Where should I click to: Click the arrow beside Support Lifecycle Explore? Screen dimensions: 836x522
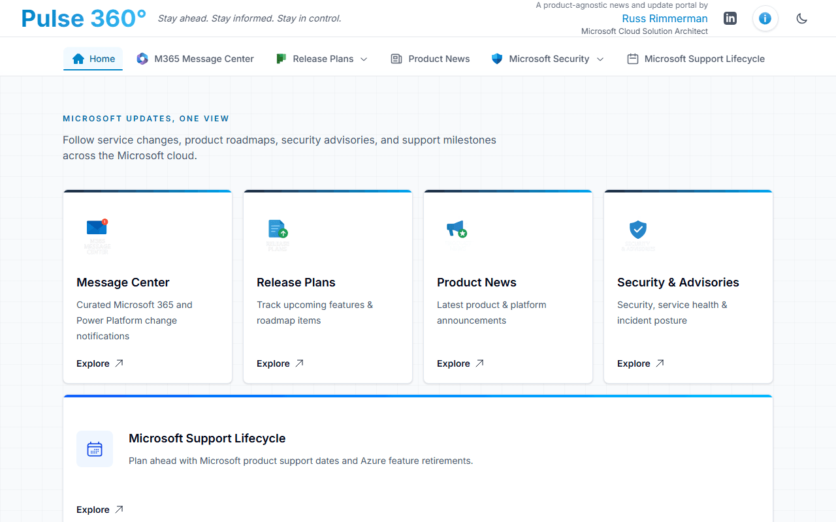point(119,510)
